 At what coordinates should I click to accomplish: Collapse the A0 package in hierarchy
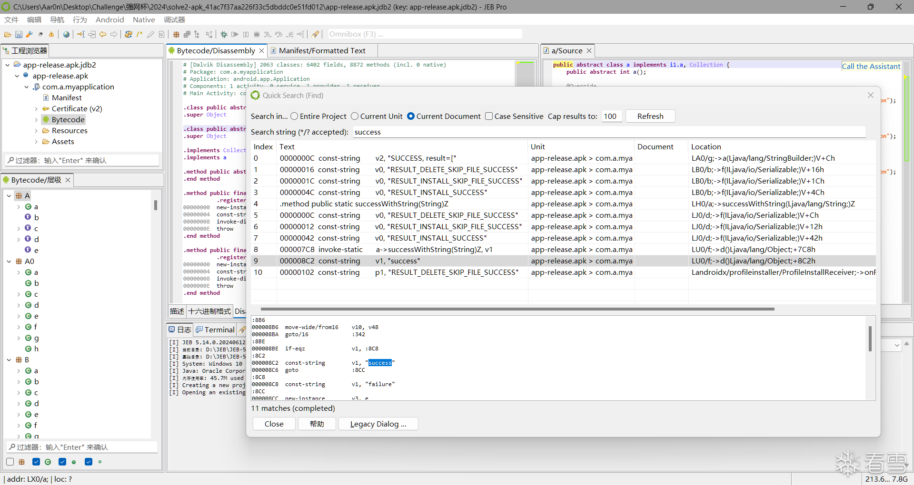pos(9,262)
